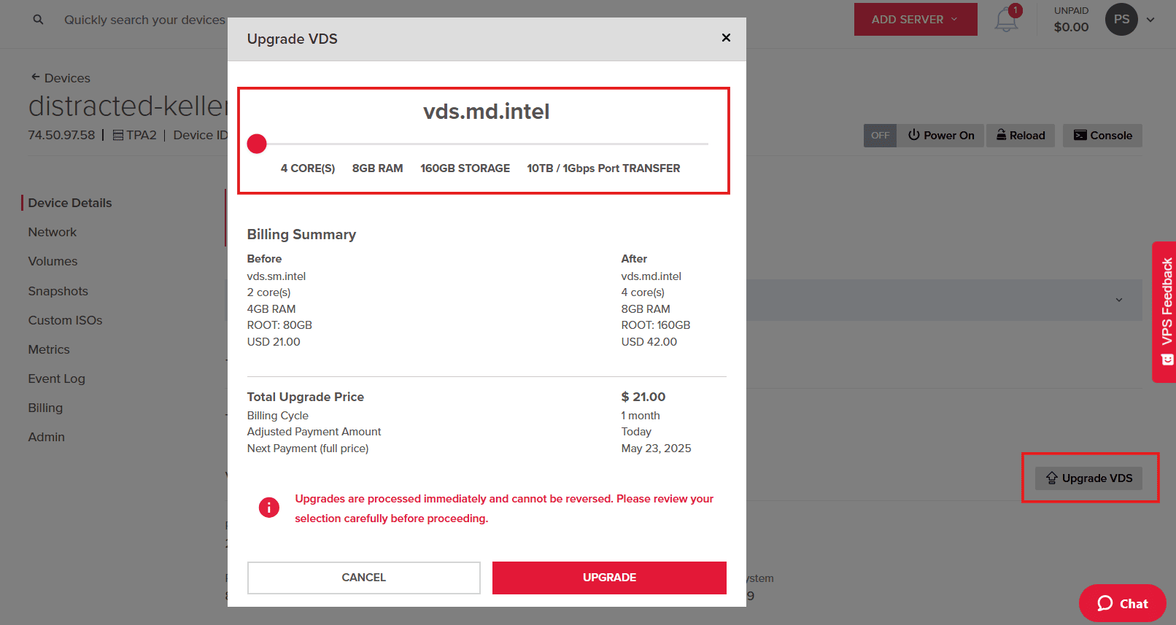Confirm with the red UPGRADE button

pos(609,578)
